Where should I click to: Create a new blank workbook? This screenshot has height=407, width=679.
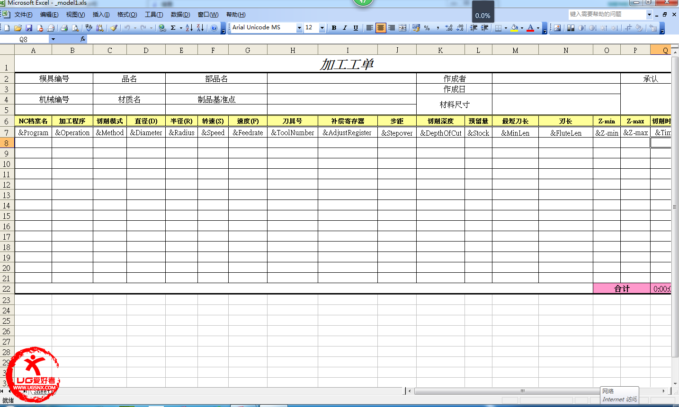[x=7, y=28]
